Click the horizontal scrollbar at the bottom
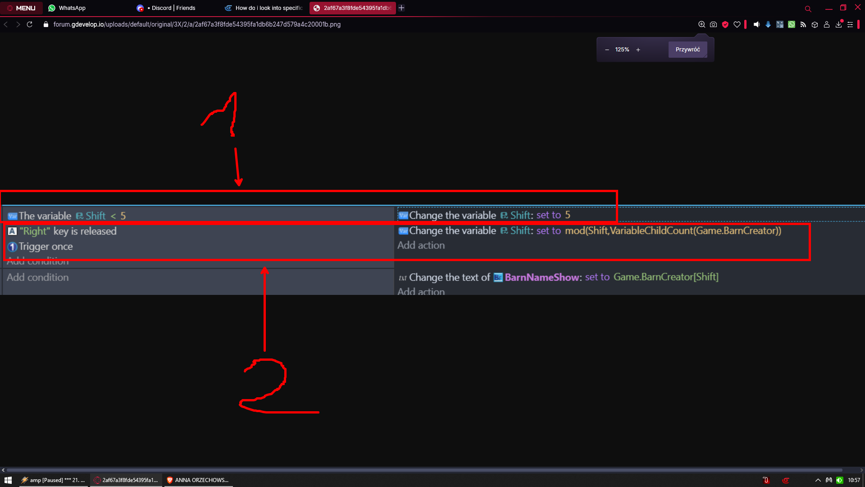This screenshot has width=865, height=487. coord(423,470)
